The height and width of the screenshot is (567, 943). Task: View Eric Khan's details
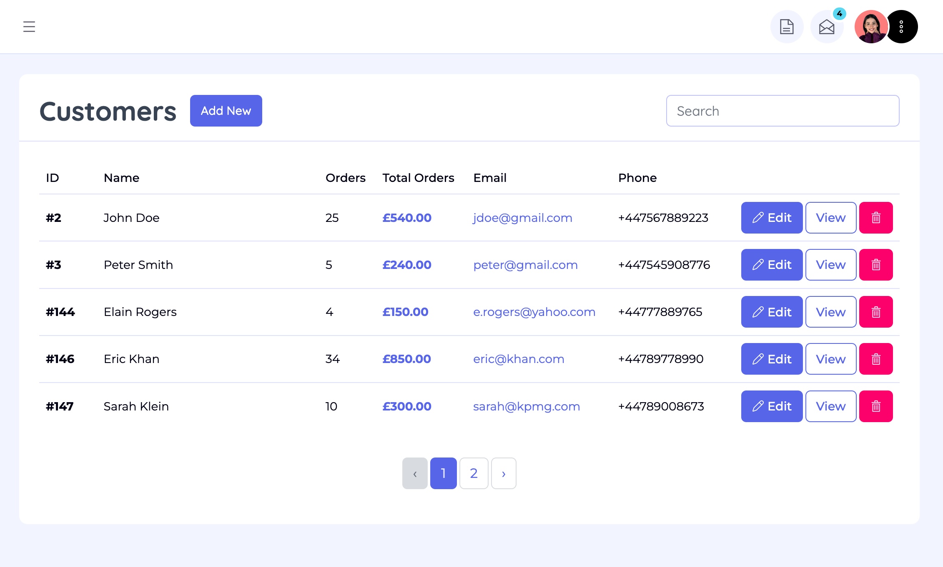[830, 359]
